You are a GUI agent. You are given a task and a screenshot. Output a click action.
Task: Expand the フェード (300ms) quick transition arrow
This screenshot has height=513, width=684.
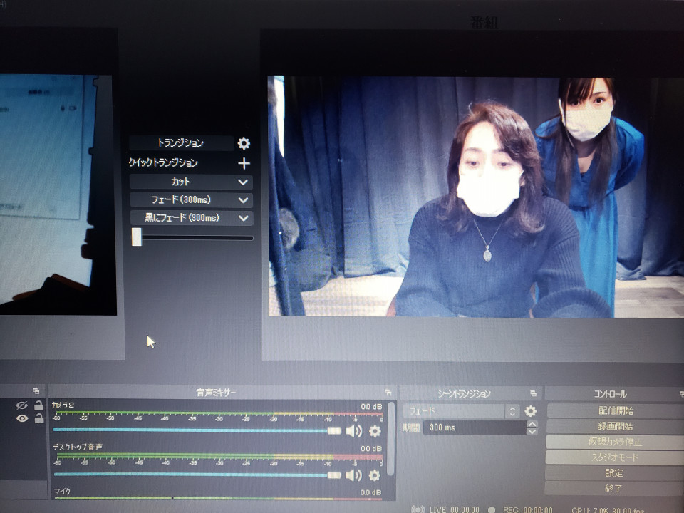pos(244,200)
